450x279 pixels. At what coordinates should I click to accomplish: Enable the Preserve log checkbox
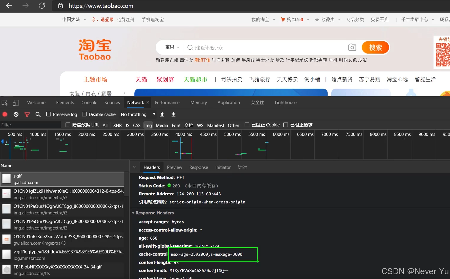[x=49, y=114]
